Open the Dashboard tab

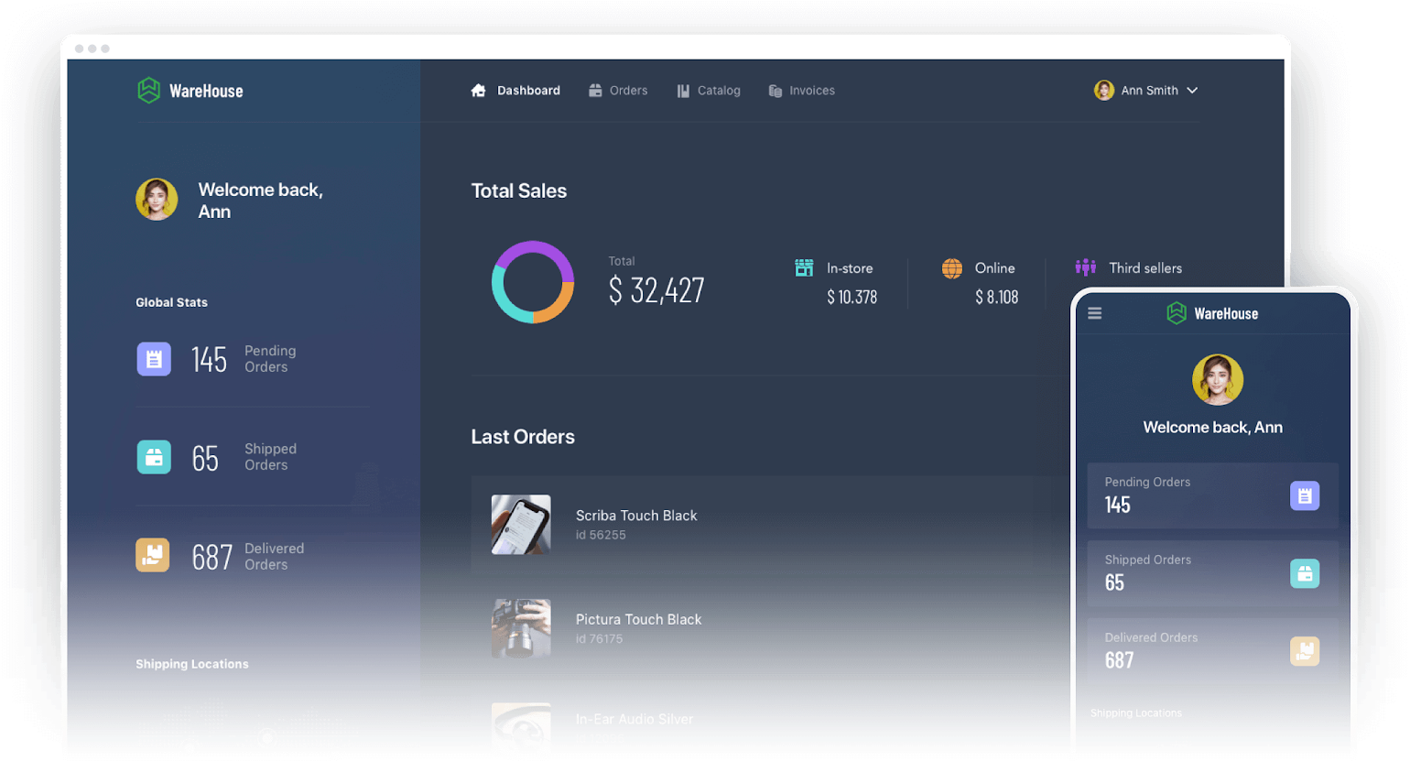pyautogui.click(x=515, y=91)
